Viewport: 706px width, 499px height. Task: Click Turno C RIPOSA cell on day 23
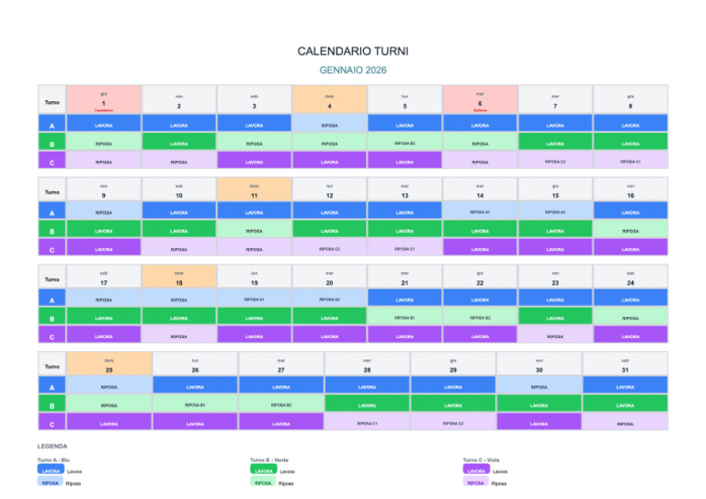coord(555,335)
